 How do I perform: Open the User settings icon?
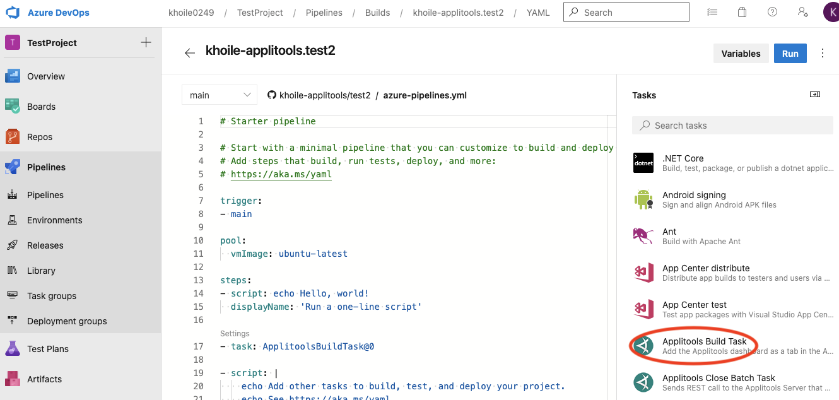click(x=803, y=12)
